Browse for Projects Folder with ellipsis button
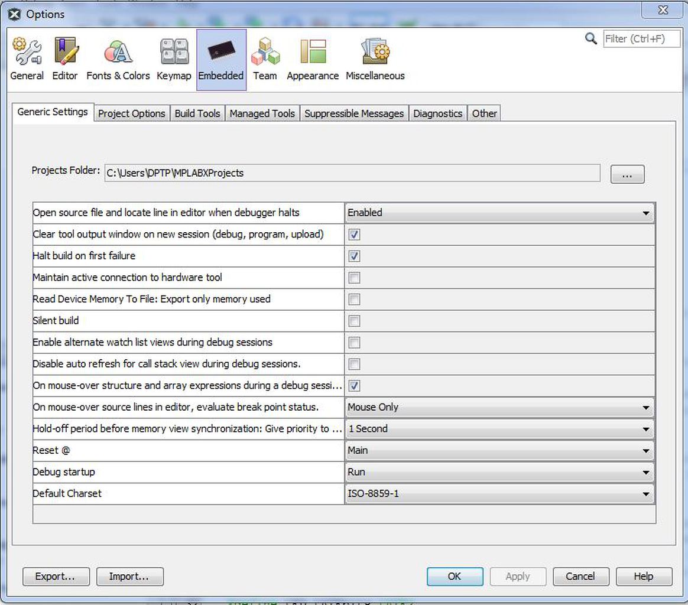 click(627, 174)
